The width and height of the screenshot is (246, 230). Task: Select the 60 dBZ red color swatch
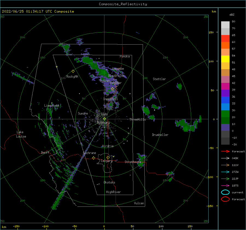click(x=225, y=39)
